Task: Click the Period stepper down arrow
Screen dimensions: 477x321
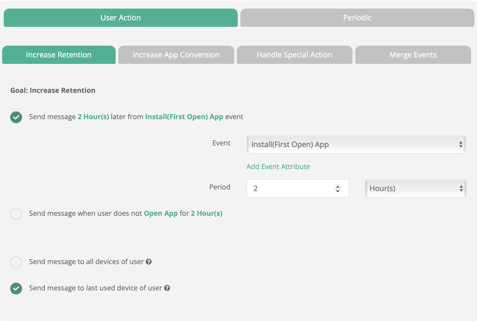Action: [338, 191]
